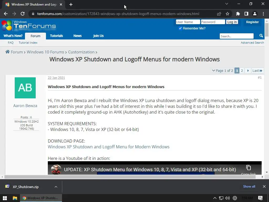Click the TenForums logo
The height and width of the screenshot is (202, 269).
29,26
